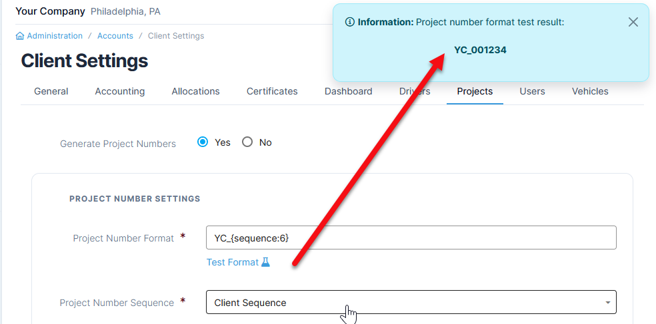Screen dimensions: 656x324
Task: Click the Test Format link
Action: (x=233, y=262)
